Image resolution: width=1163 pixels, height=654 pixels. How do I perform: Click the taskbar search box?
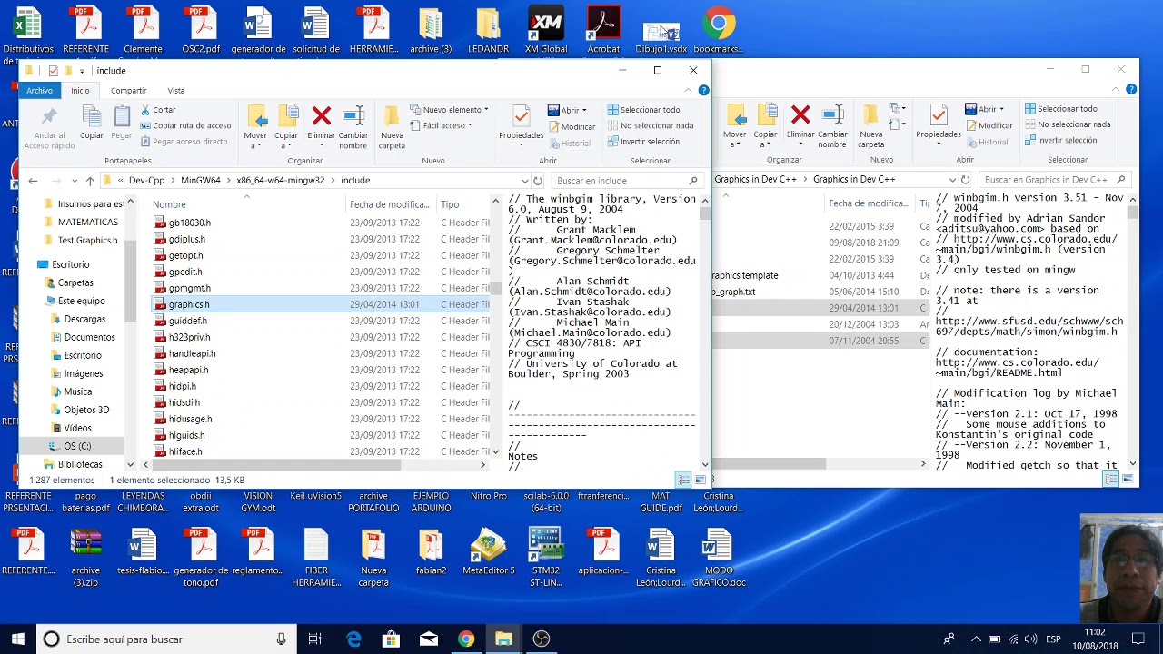coord(167,639)
